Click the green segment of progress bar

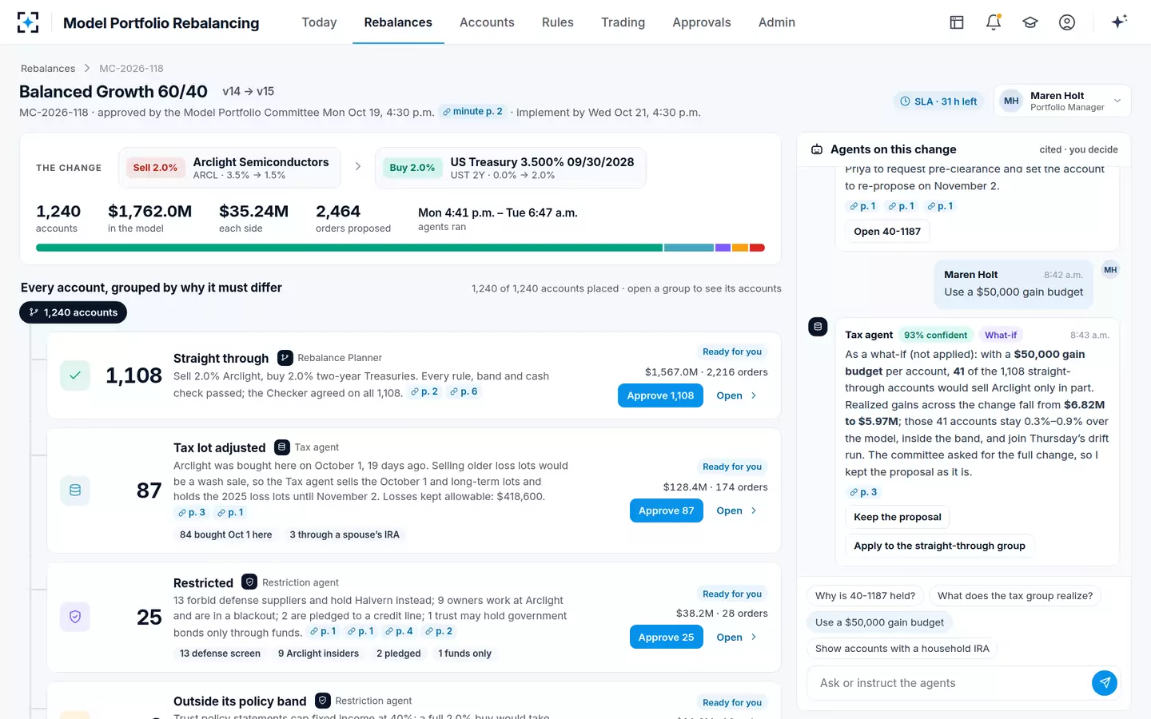point(349,248)
